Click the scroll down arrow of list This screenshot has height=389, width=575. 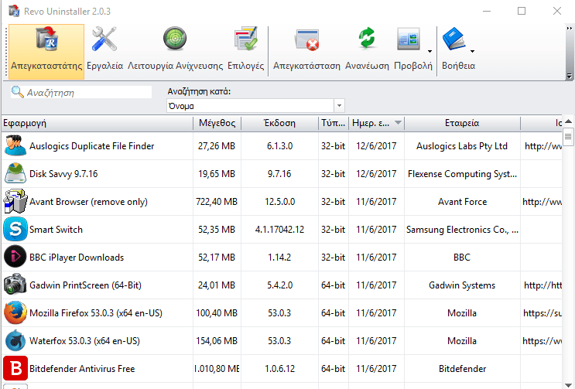(x=568, y=384)
